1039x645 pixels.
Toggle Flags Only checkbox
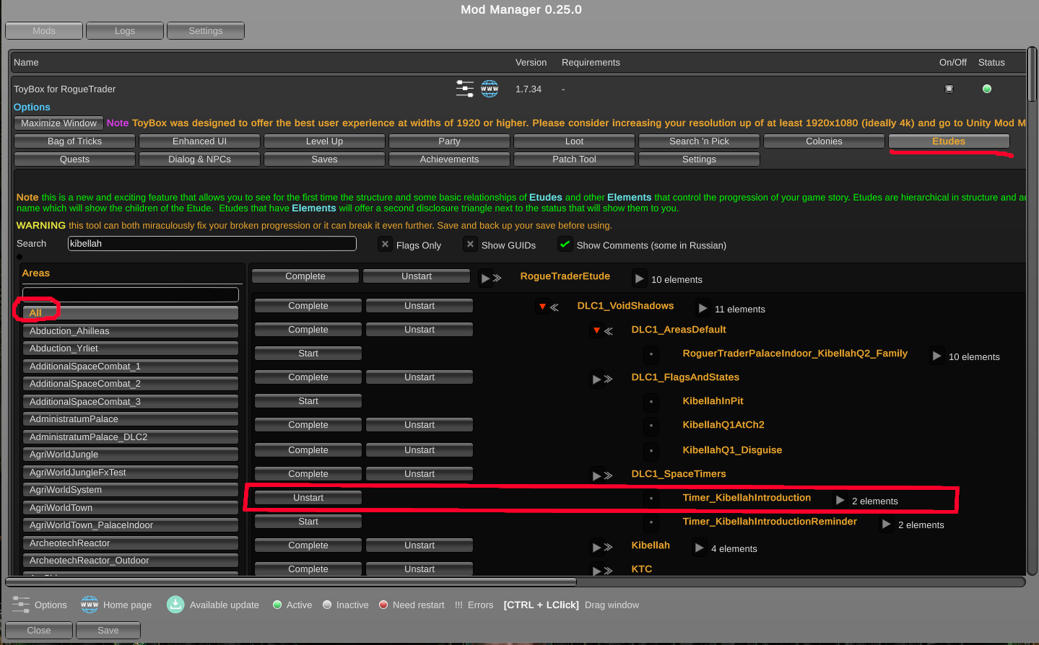tap(385, 245)
